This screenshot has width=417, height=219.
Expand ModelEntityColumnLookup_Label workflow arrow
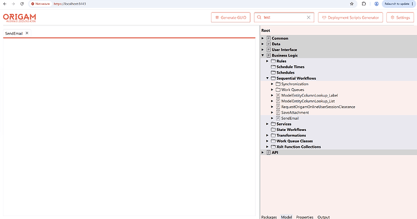[x=273, y=95]
